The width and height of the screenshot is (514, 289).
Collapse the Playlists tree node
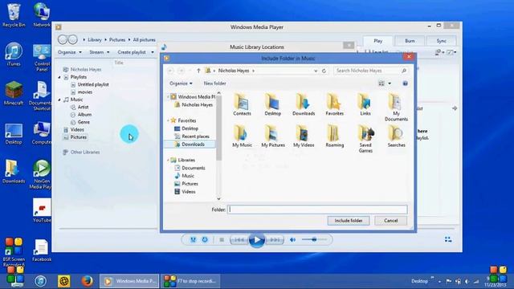click(59, 77)
